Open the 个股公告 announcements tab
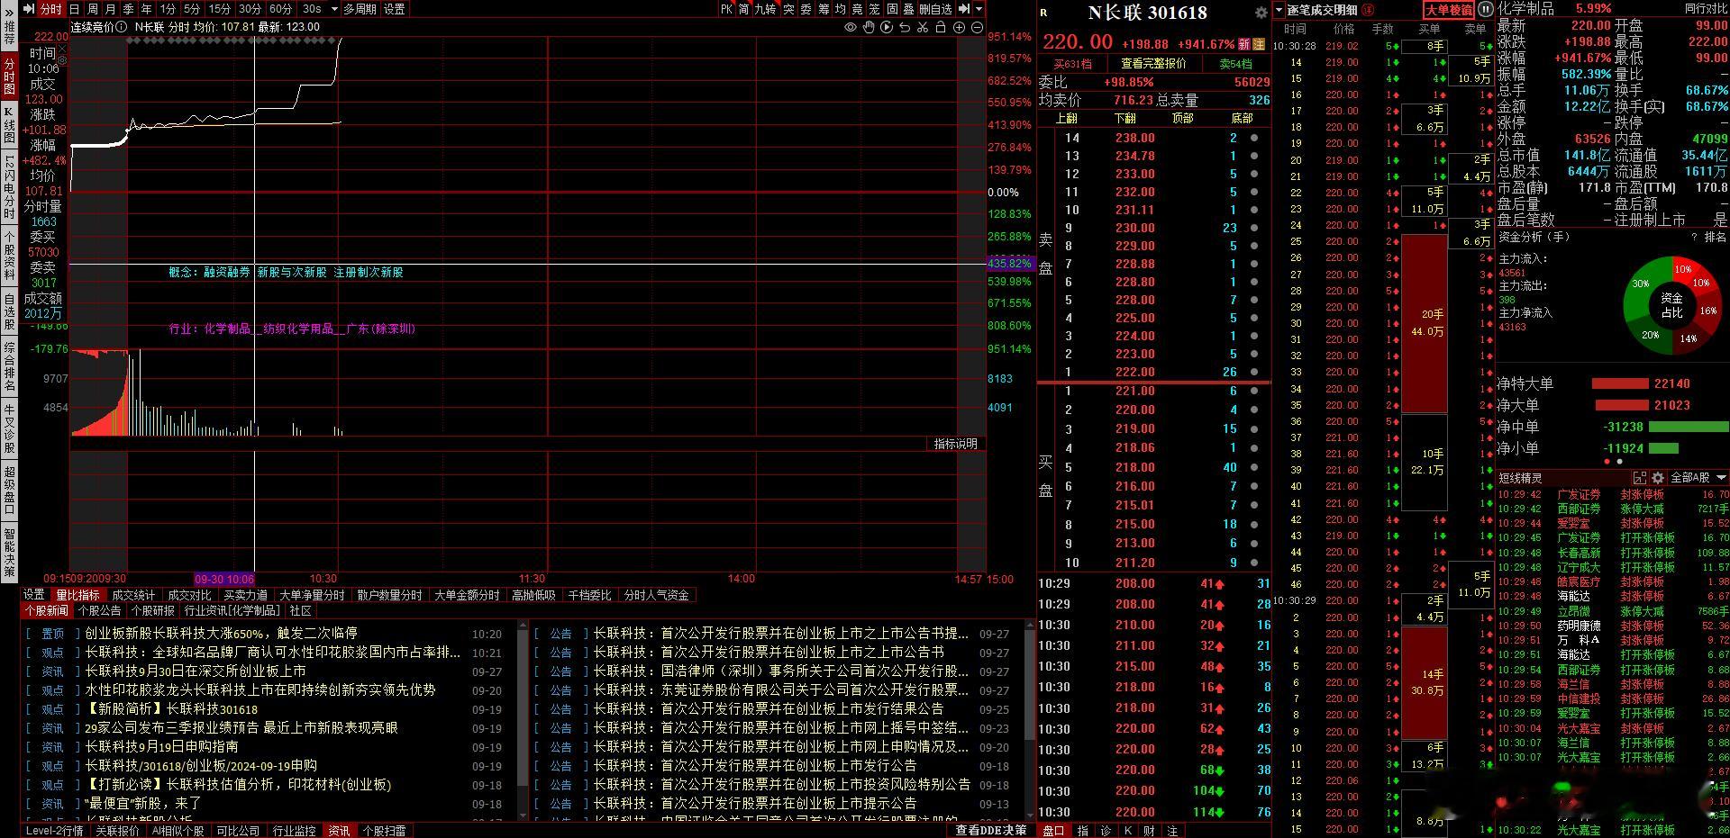 99,610
